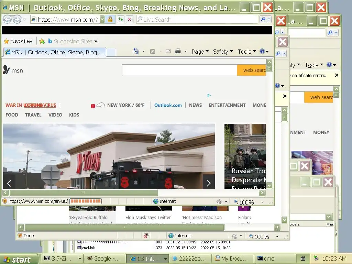Open the Page menu
Viewport: 352px width, 264px height.
click(x=200, y=52)
